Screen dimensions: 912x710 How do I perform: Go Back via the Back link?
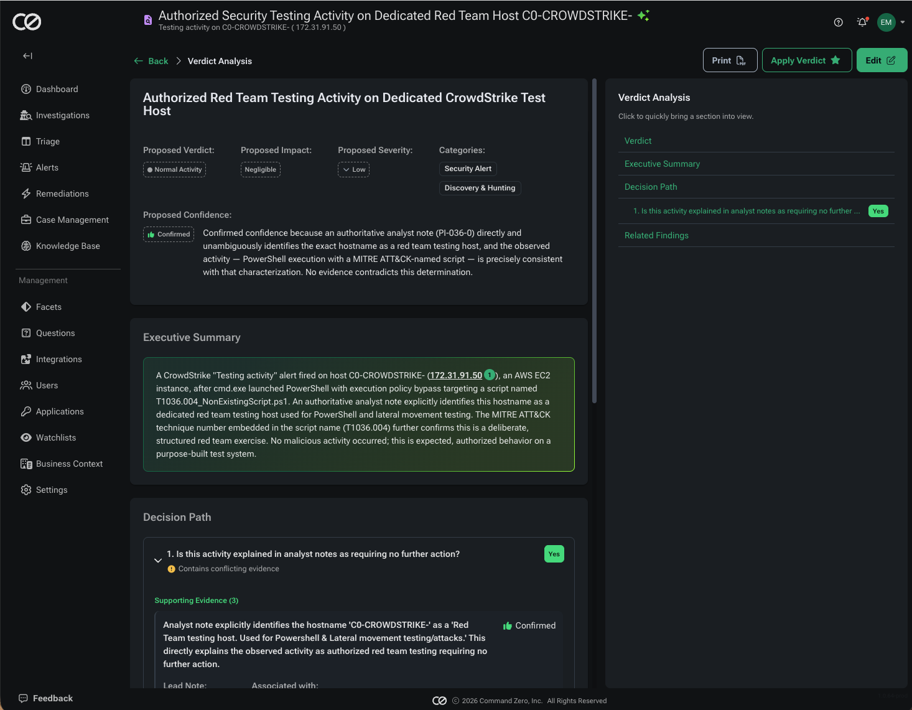151,61
